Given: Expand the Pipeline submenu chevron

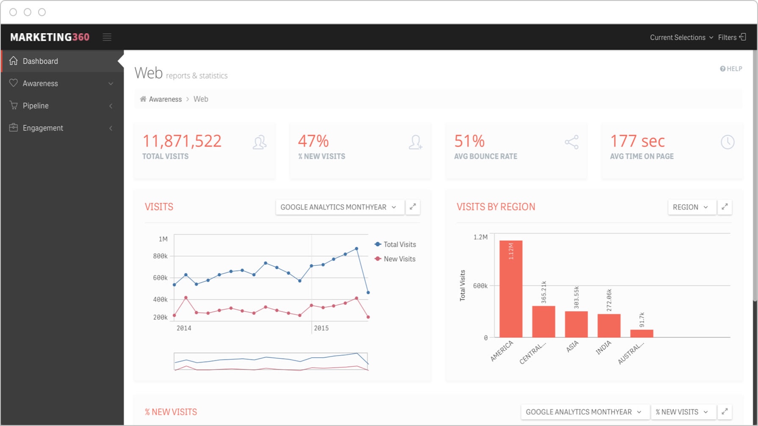Looking at the screenshot, I should pyautogui.click(x=111, y=105).
